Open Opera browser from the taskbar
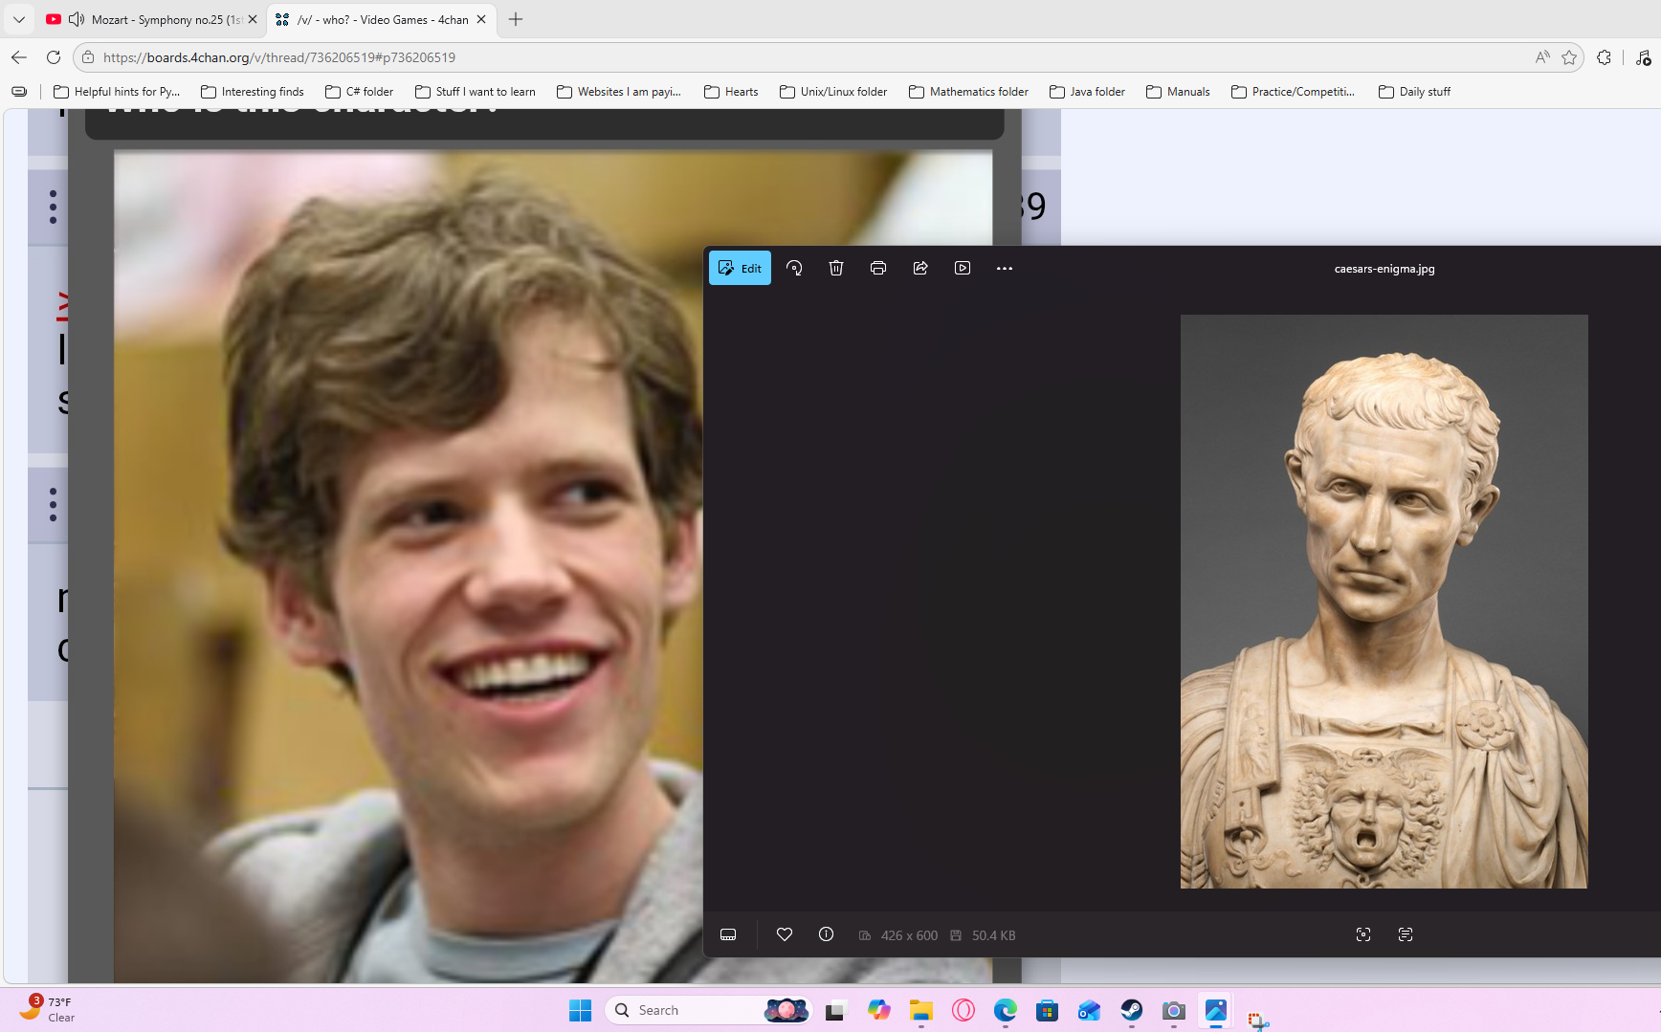Image resolution: width=1661 pixels, height=1032 pixels. [963, 1010]
